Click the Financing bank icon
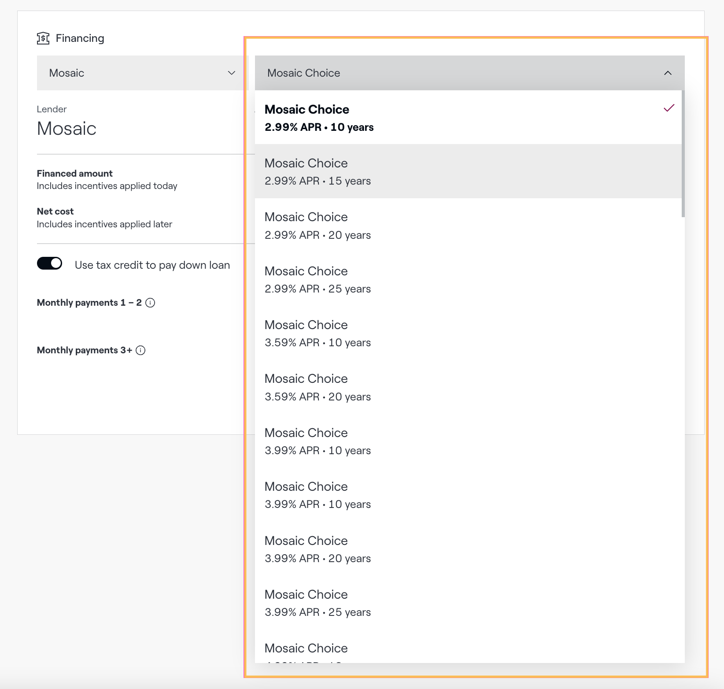The width and height of the screenshot is (724, 689). click(43, 38)
